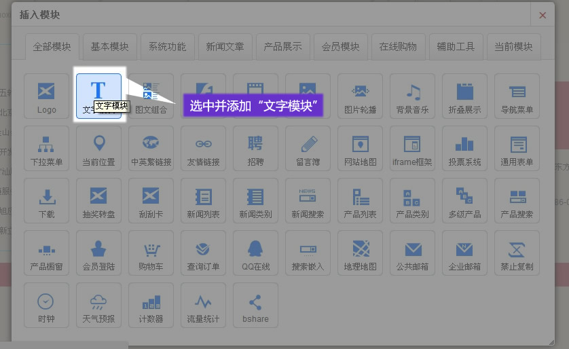The width and height of the screenshot is (569, 349).
Task: Add the 图片轮播 image carousel module
Action: click(x=360, y=96)
